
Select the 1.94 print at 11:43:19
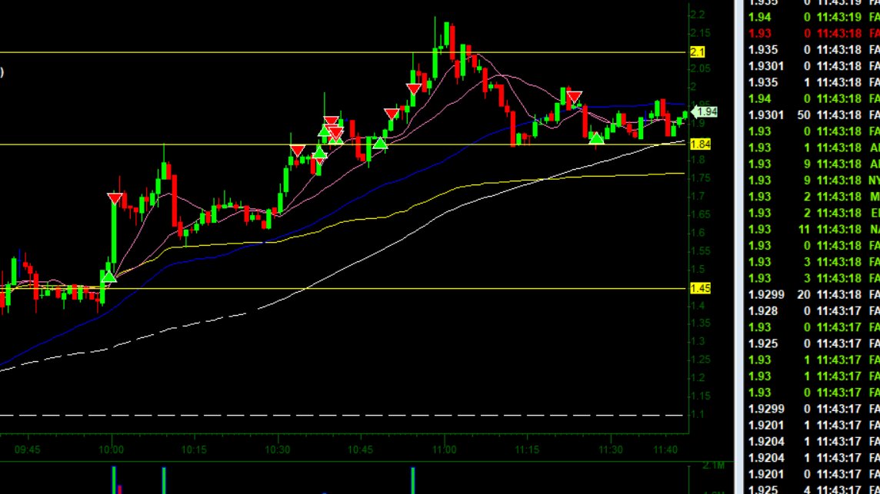pyautogui.click(x=814, y=18)
